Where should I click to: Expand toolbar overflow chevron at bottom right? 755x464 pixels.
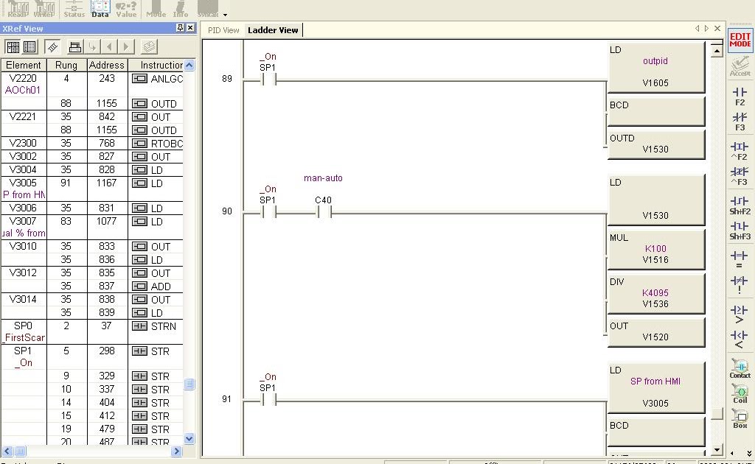749,454
